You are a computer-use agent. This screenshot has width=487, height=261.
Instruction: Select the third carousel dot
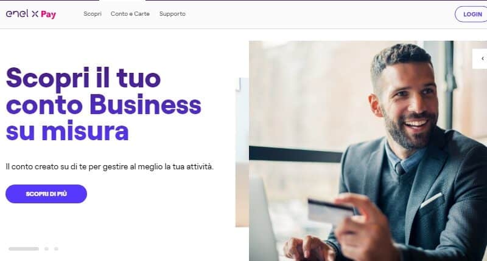click(x=56, y=249)
